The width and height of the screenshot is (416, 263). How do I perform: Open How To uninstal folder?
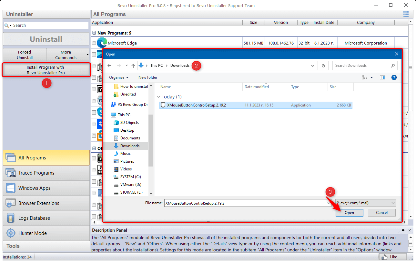click(x=131, y=86)
